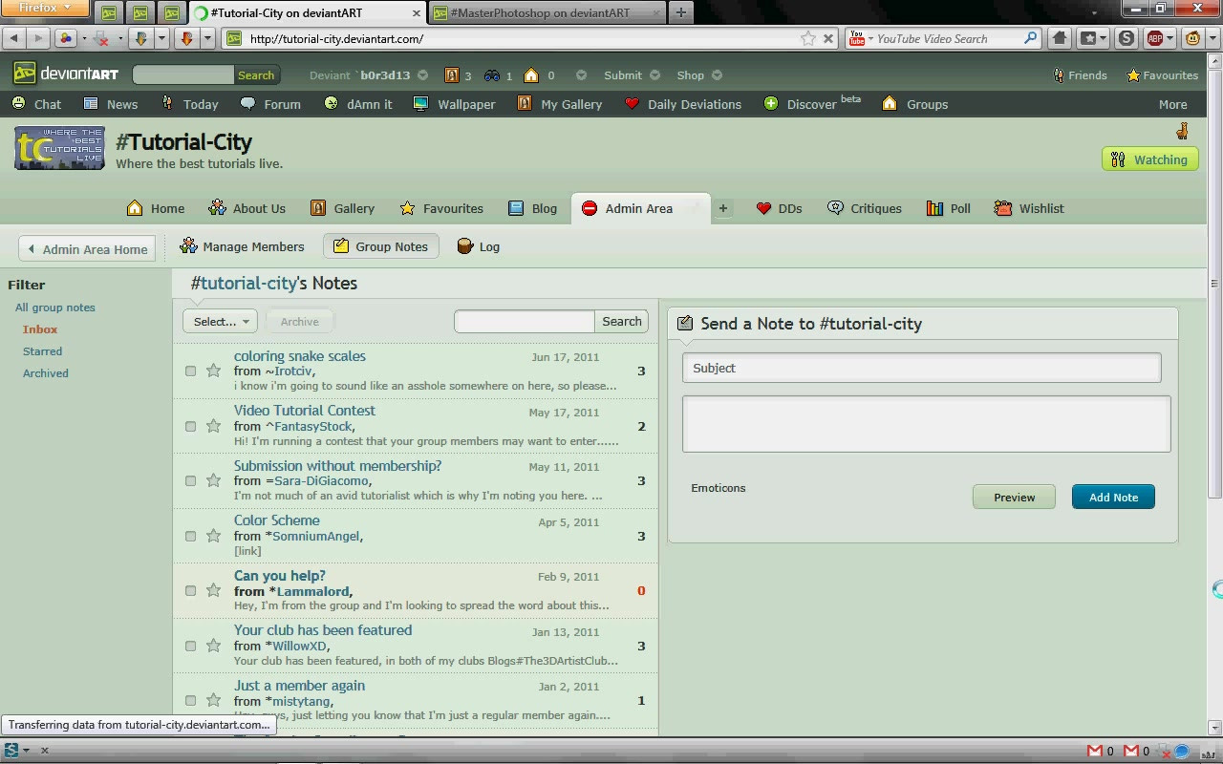Click the Favourites star in header

1133,74
